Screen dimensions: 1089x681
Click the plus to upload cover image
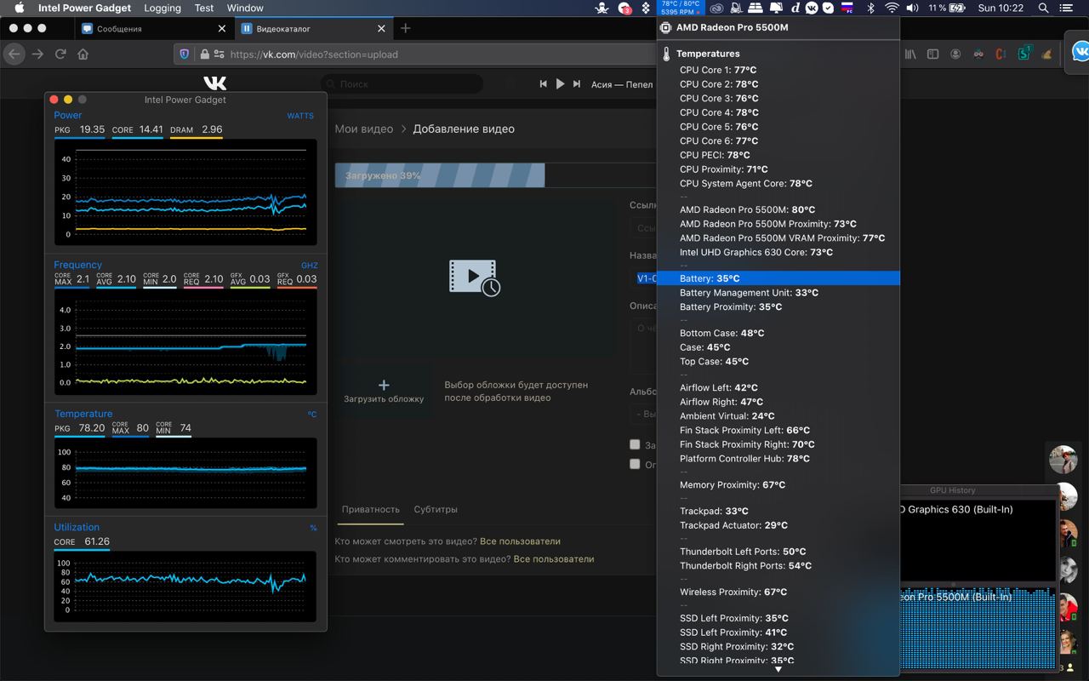384,385
